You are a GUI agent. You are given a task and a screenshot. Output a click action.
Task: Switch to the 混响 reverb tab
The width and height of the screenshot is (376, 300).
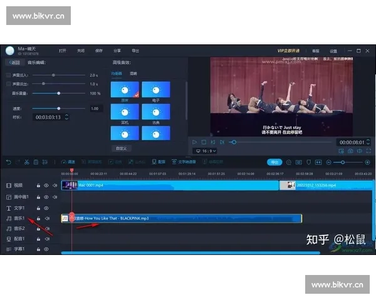tap(133, 74)
